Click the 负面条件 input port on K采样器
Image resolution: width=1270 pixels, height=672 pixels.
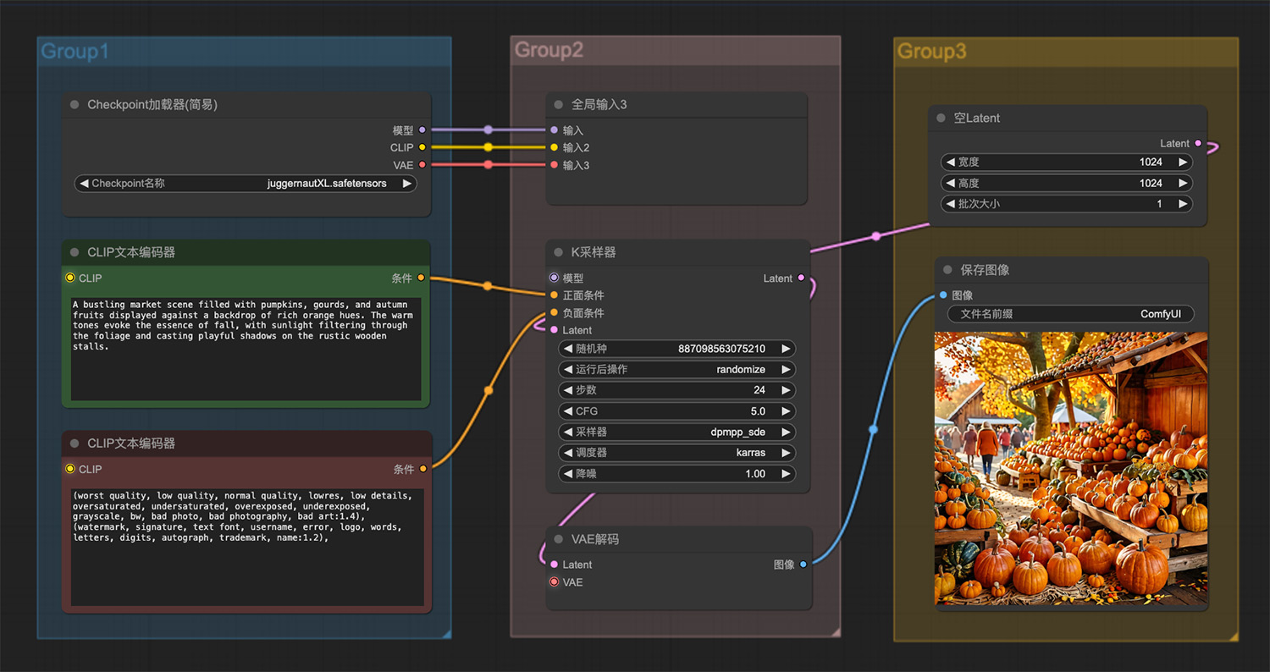(555, 313)
